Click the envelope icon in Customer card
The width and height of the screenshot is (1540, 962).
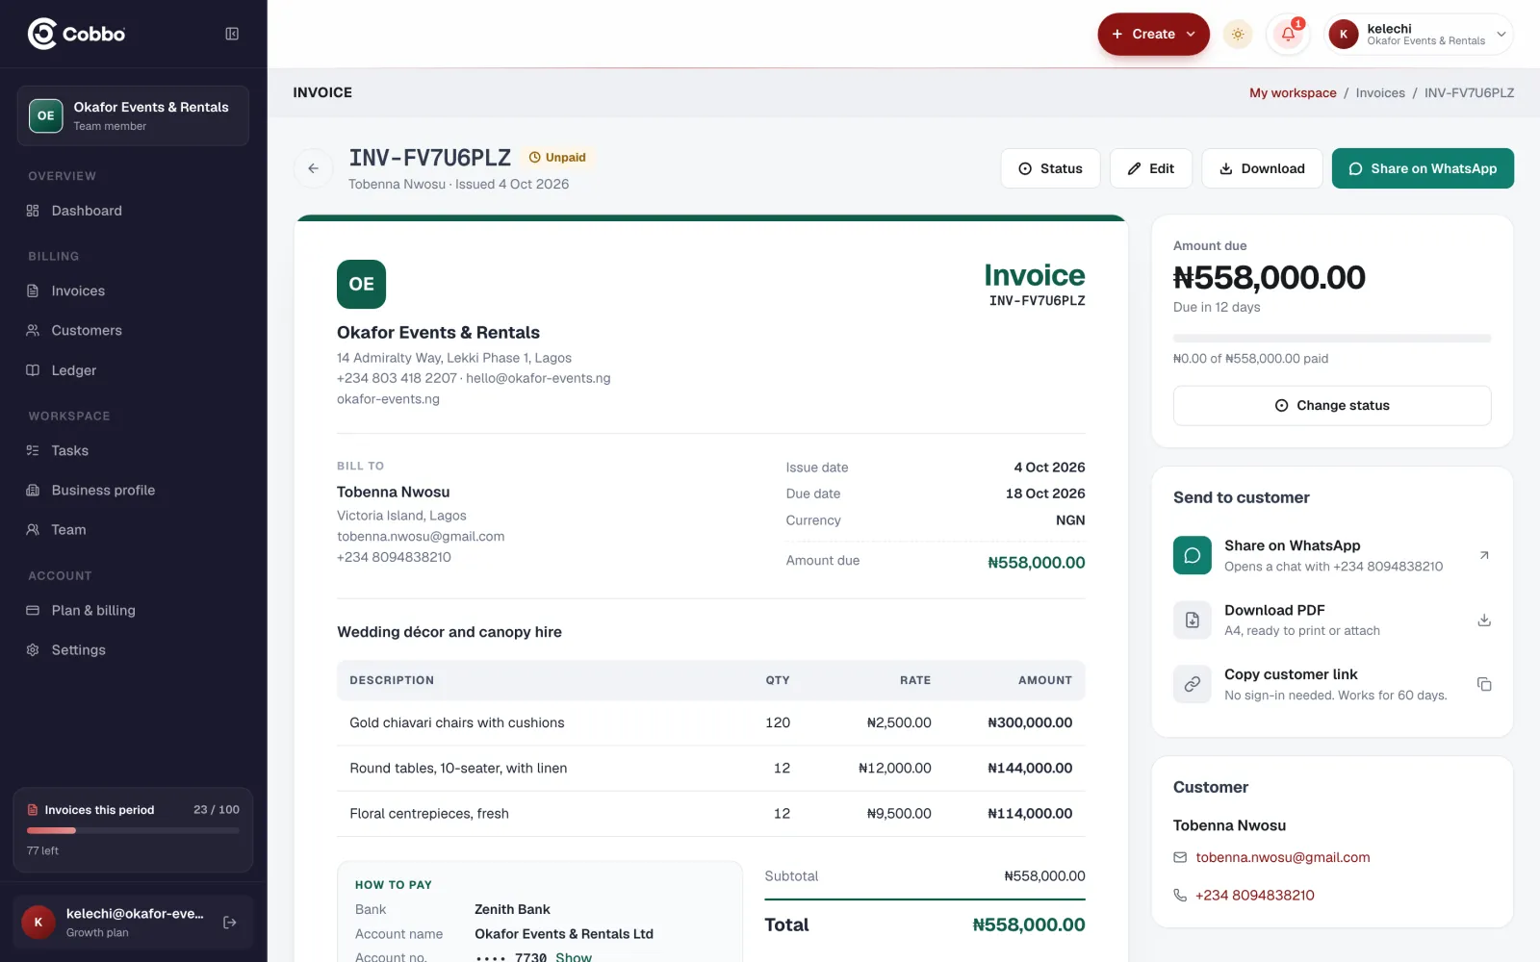[x=1180, y=857]
